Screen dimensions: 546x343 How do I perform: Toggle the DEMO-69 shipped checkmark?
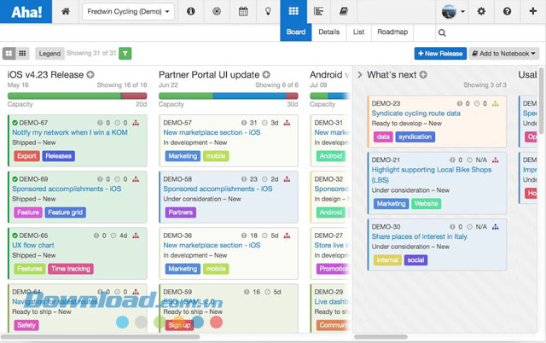tap(15, 179)
